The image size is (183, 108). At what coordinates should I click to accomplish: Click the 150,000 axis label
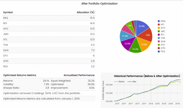point(109,85)
